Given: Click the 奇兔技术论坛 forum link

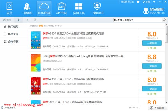Looking at the screenshot, I should pos(127,2).
